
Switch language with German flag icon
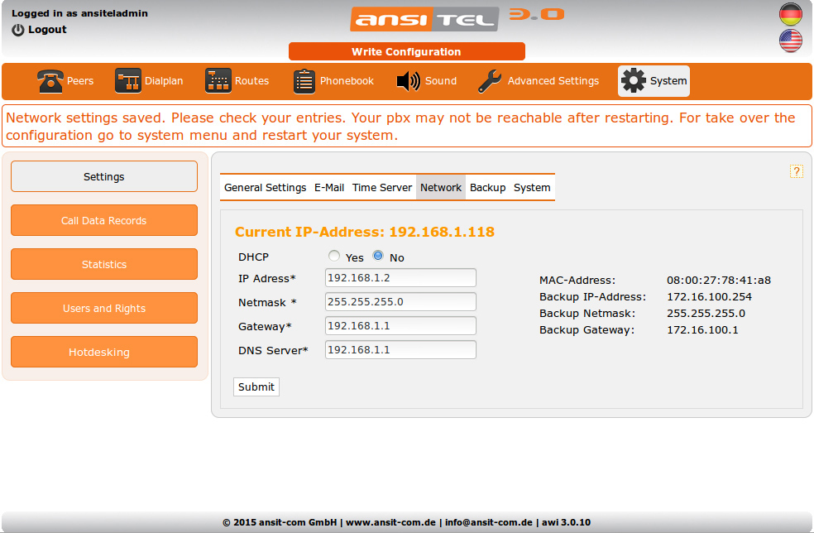click(791, 14)
